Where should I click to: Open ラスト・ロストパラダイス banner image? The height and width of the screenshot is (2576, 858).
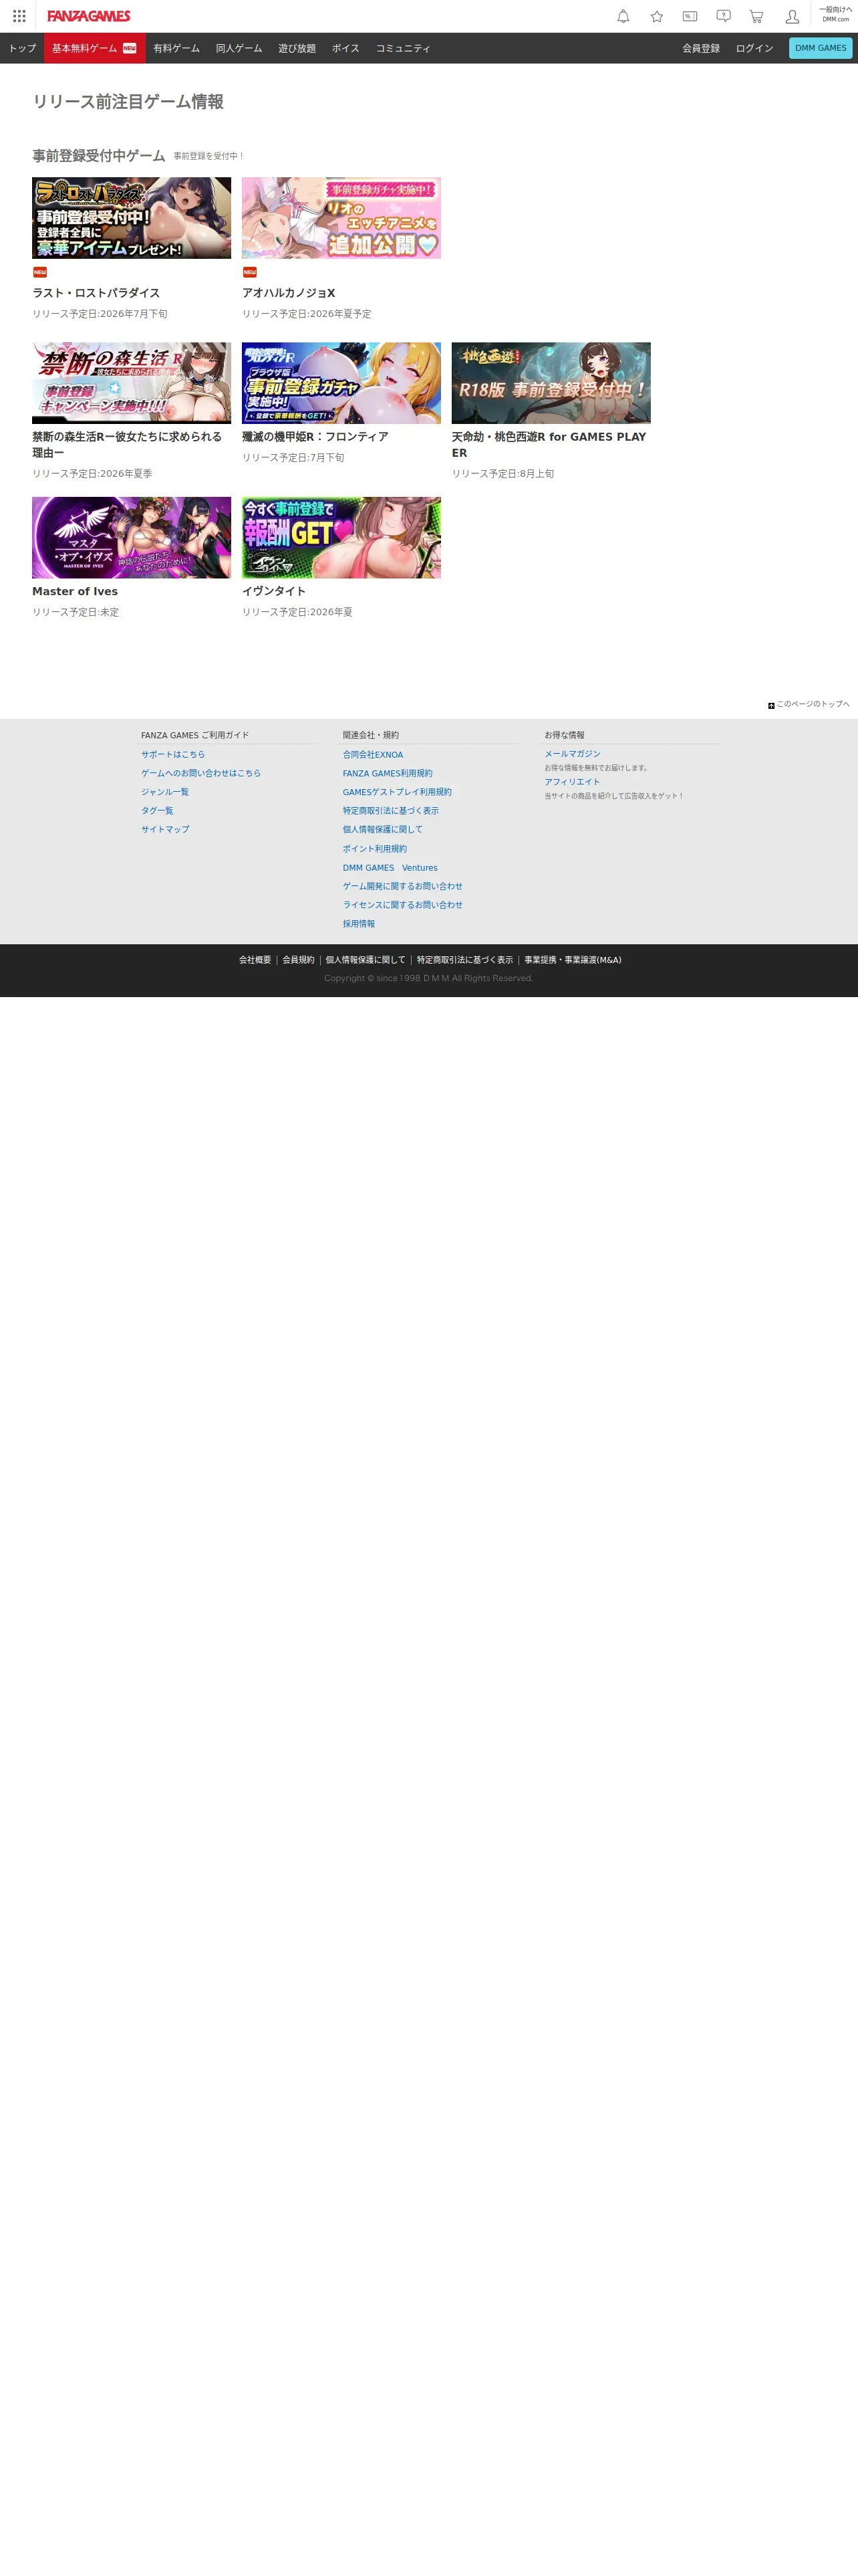click(132, 218)
